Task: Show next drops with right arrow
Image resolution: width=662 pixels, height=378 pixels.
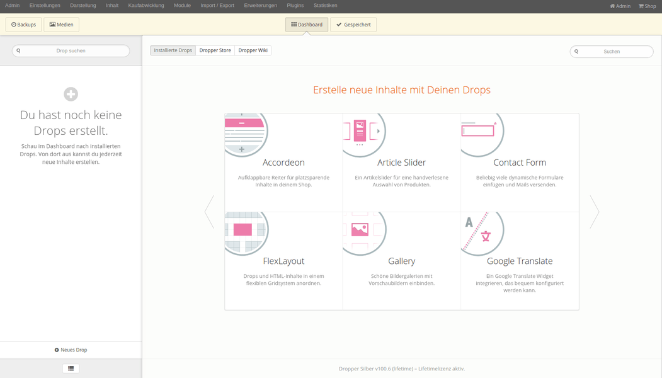Action: click(595, 212)
